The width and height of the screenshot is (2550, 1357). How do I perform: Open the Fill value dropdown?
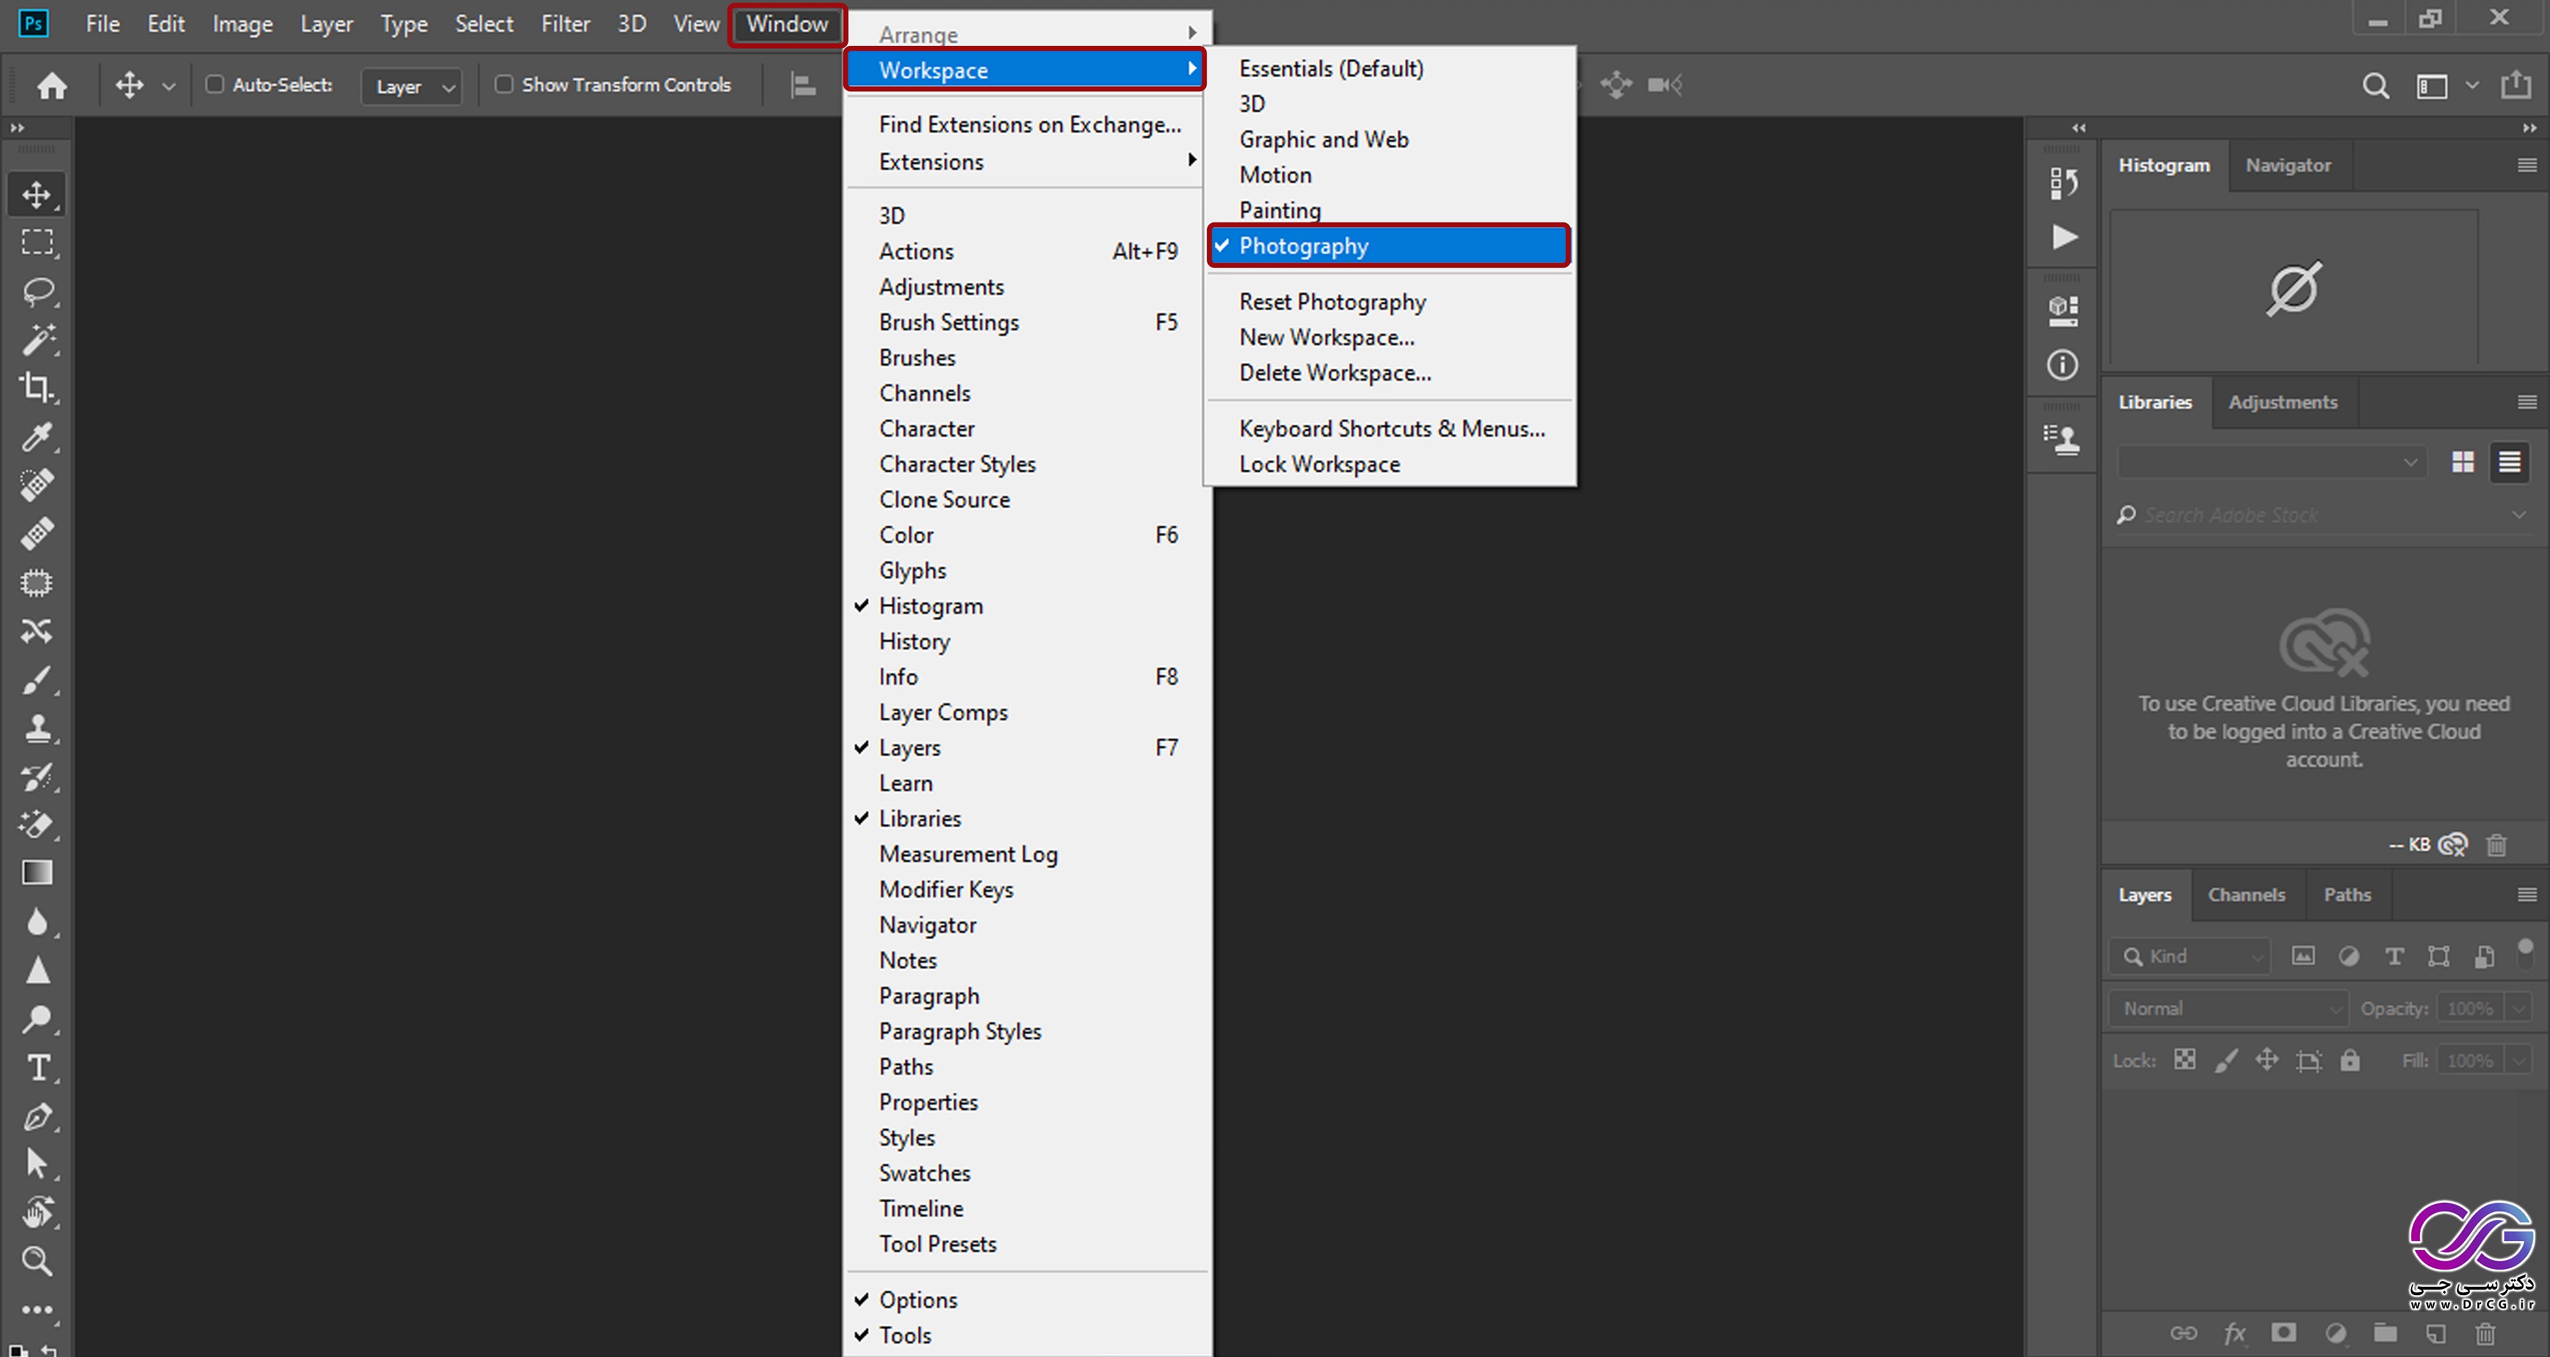pos(2518,1060)
